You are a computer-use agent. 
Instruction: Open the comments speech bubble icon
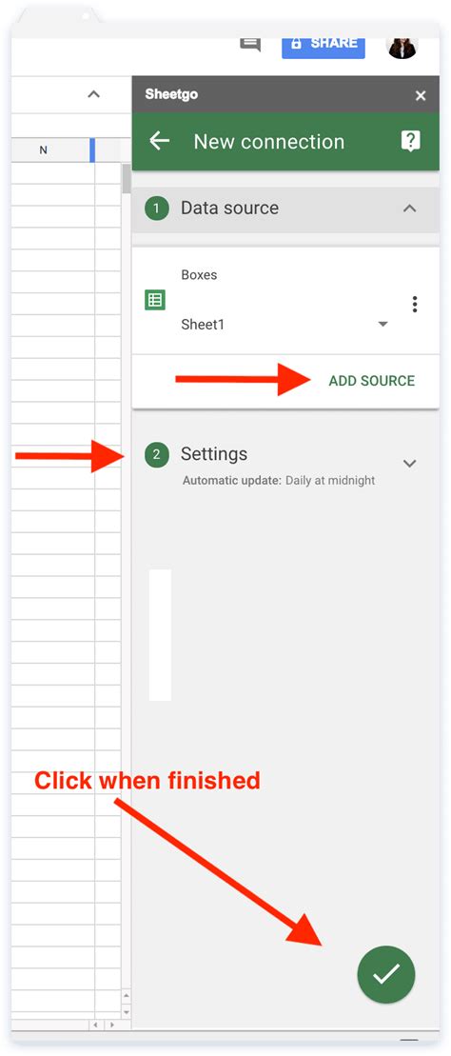250,44
